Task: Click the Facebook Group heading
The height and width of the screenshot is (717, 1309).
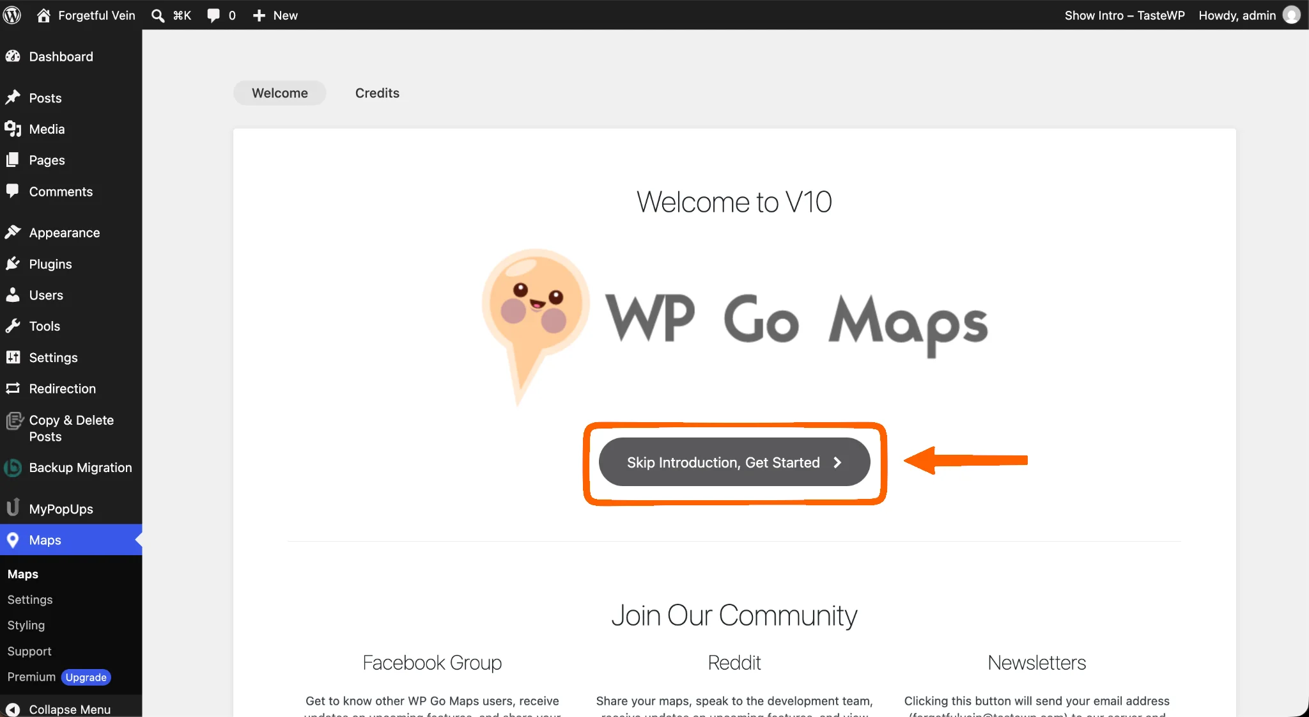Action: [432, 663]
